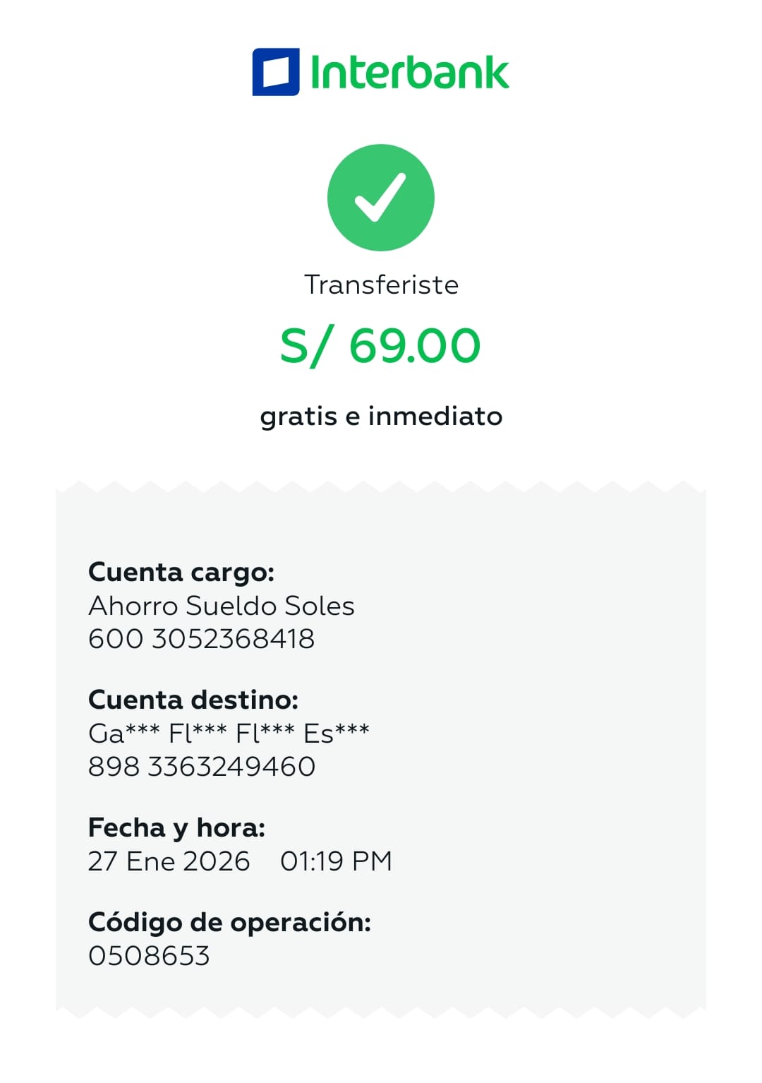The image size is (762, 1083).
Task: Select the 'Ahorro Sueldo Soles' account name
Action: pos(222,606)
